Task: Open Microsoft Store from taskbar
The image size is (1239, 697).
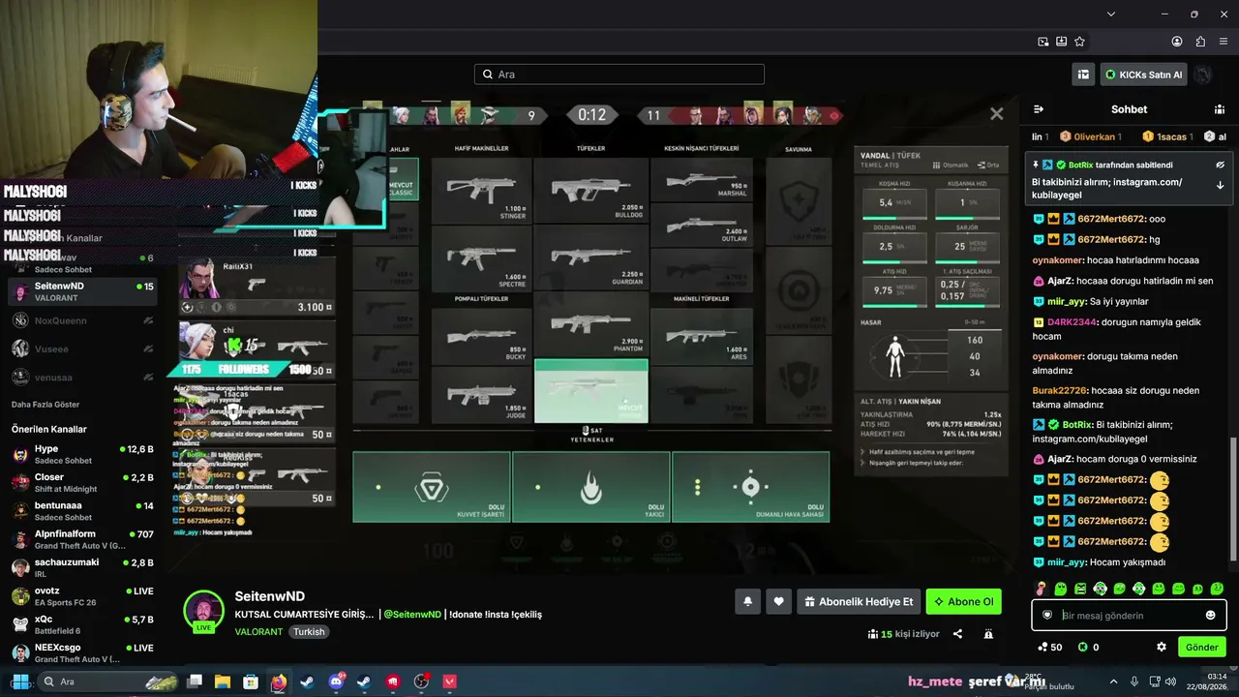Action: [251, 682]
